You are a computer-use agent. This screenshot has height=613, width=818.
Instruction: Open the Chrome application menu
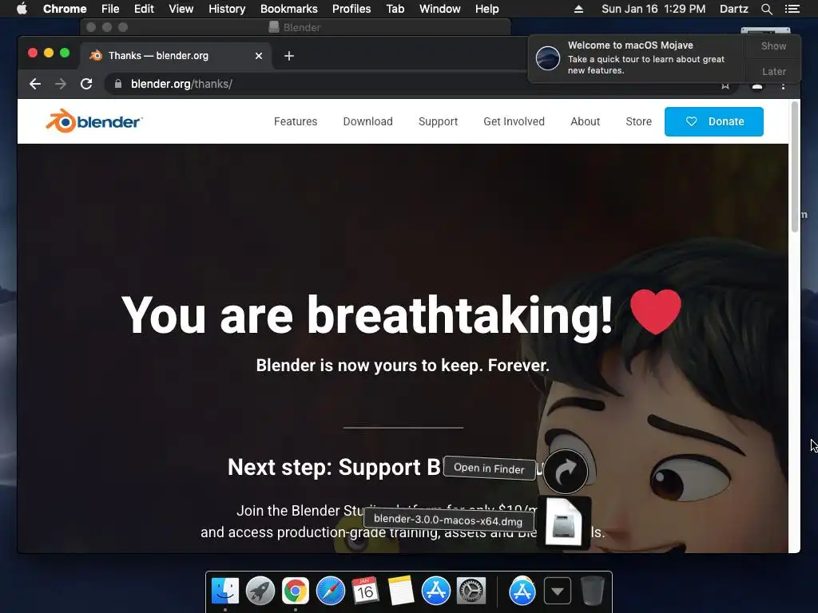pyautogui.click(x=65, y=9)
